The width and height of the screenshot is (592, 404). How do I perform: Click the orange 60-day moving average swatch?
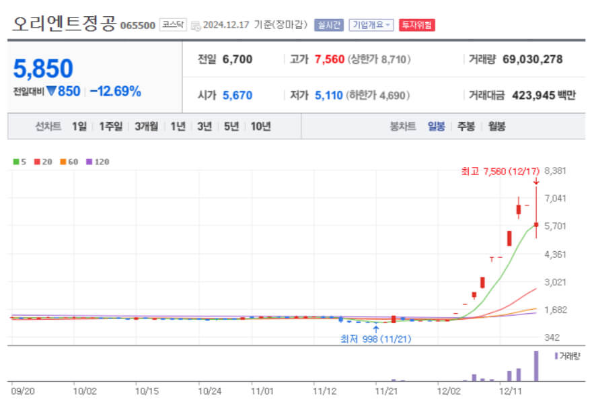coord(63,162)
